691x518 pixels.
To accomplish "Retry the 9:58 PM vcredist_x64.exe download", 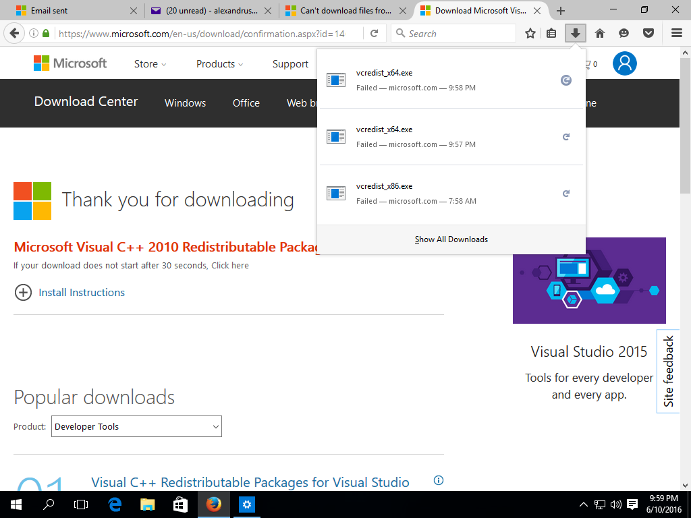I will (566, 80).
